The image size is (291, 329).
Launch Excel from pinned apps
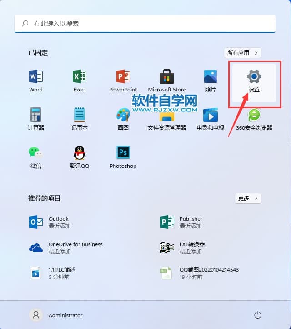pos(80,77)
